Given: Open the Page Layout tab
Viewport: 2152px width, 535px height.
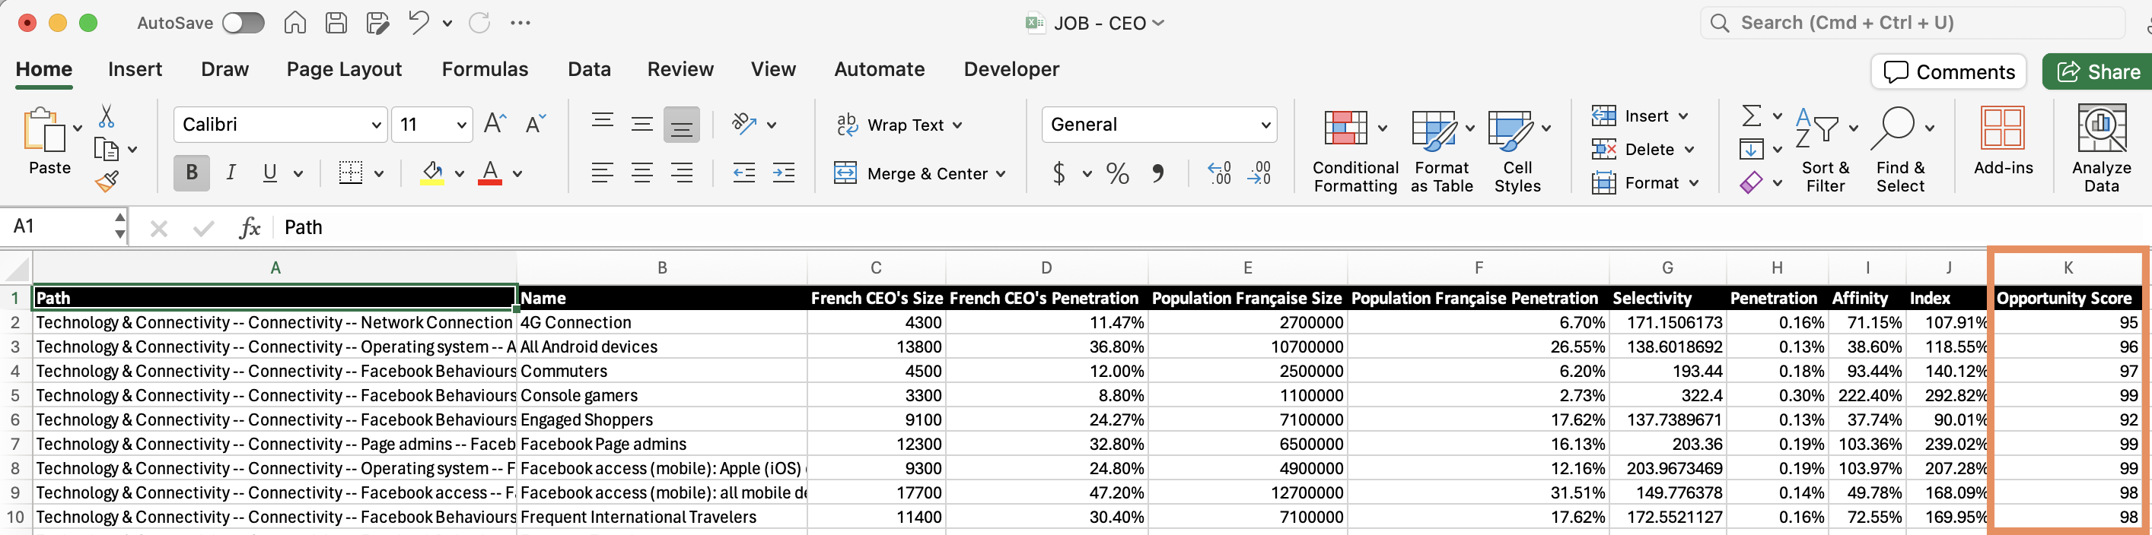Looking at the screenshot, I should 344,69.
